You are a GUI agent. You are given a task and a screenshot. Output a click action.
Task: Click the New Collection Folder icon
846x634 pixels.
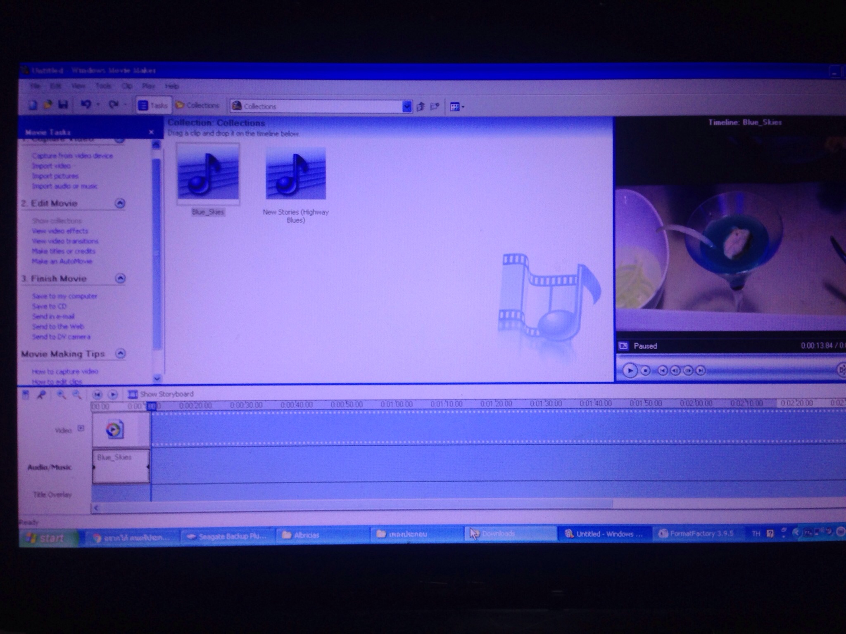click(x=435, y=106)
